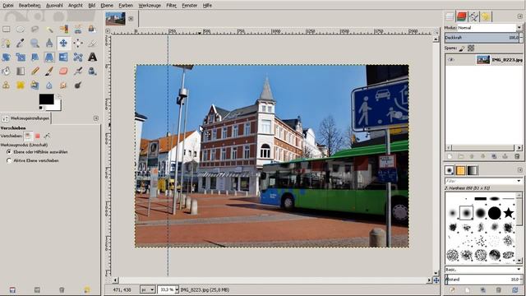The width and height of the screenshot is (526, 296).
Task: Toggle visibility eye of IMG_8223.jpg layer
Action: tap(451, 60)
